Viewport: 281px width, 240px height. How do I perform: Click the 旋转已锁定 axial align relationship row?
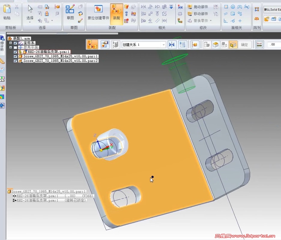50,200
